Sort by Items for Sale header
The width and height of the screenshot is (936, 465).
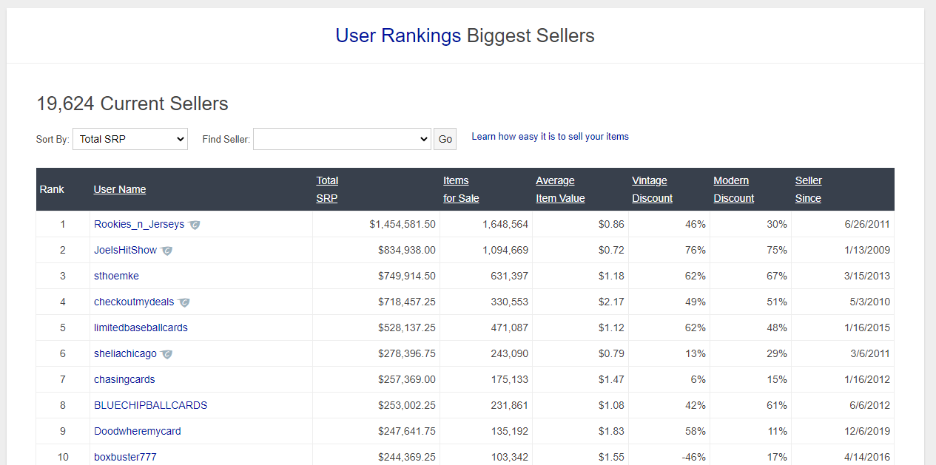461,189
